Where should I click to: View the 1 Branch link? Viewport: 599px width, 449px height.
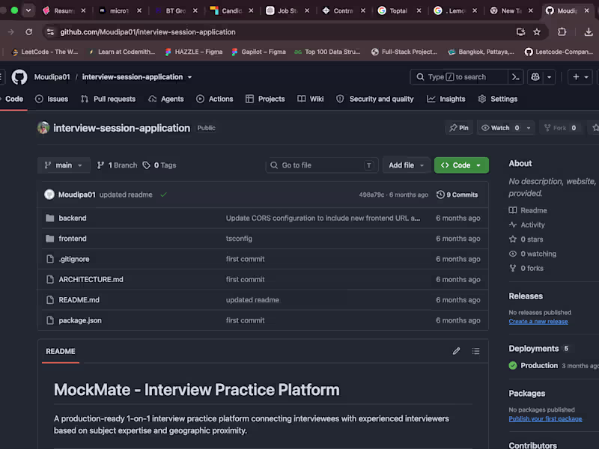click(117, 165)
